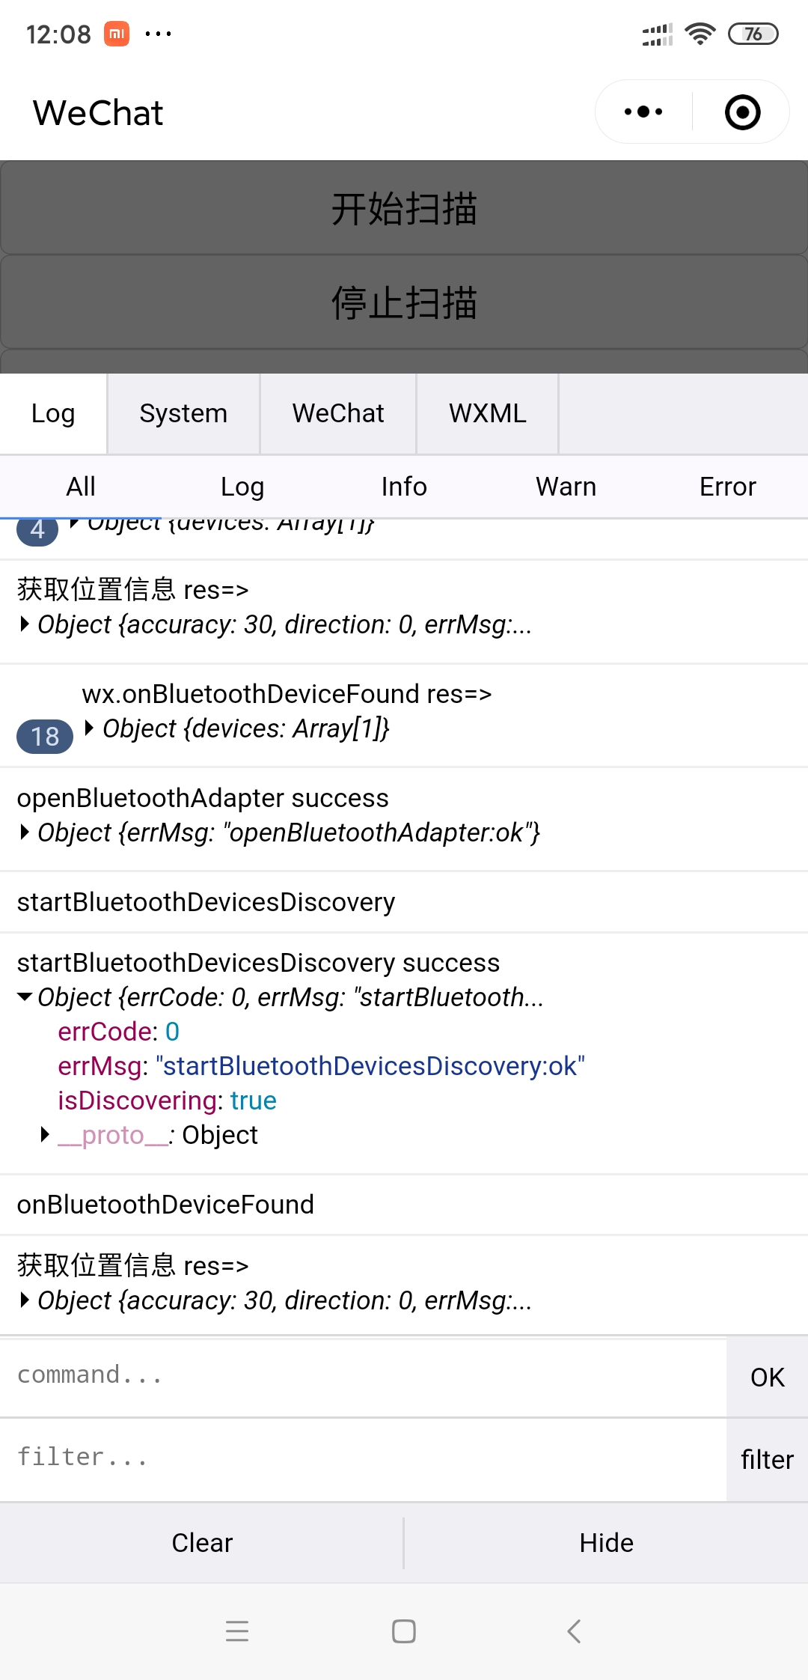808x1680 pixels.
Task: Tap the startBluetoothDevicesDiscovery log entry
Action: click(x=404, y=902)
